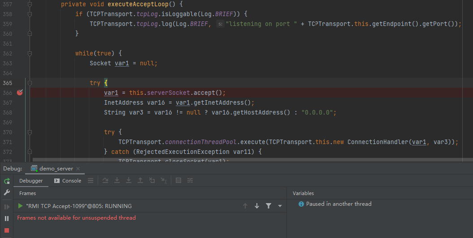Select previous frame up arrow

coord(245,206)
